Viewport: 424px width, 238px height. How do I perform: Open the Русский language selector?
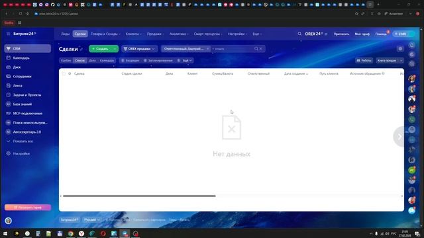pos(91,219)
